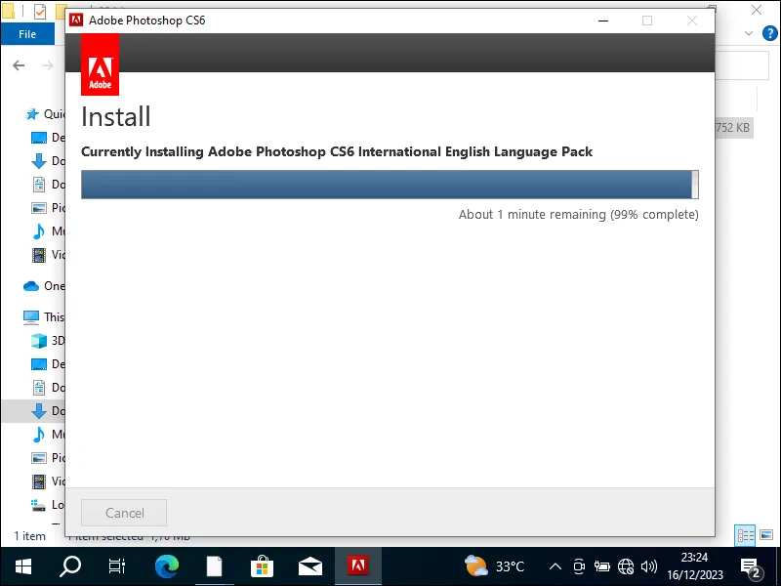This screenshot has height=586, width=781.
Task: Switch to large icons view
Action: [767, 535]
